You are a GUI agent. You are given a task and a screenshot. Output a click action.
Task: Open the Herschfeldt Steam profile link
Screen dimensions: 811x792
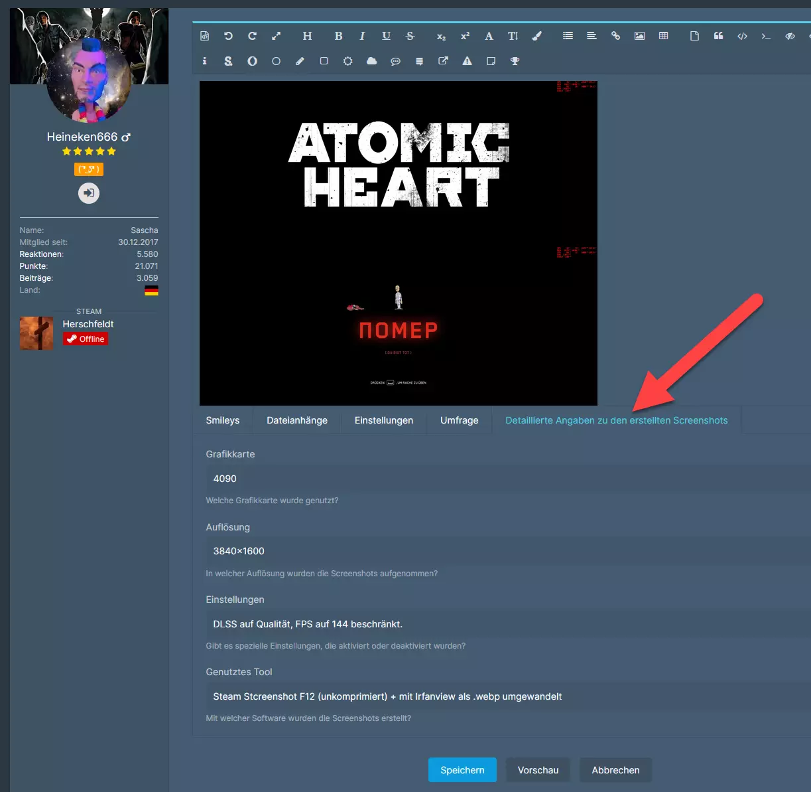88,324
